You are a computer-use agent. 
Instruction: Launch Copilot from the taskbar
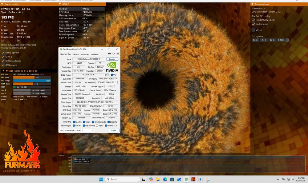point(151,179)
